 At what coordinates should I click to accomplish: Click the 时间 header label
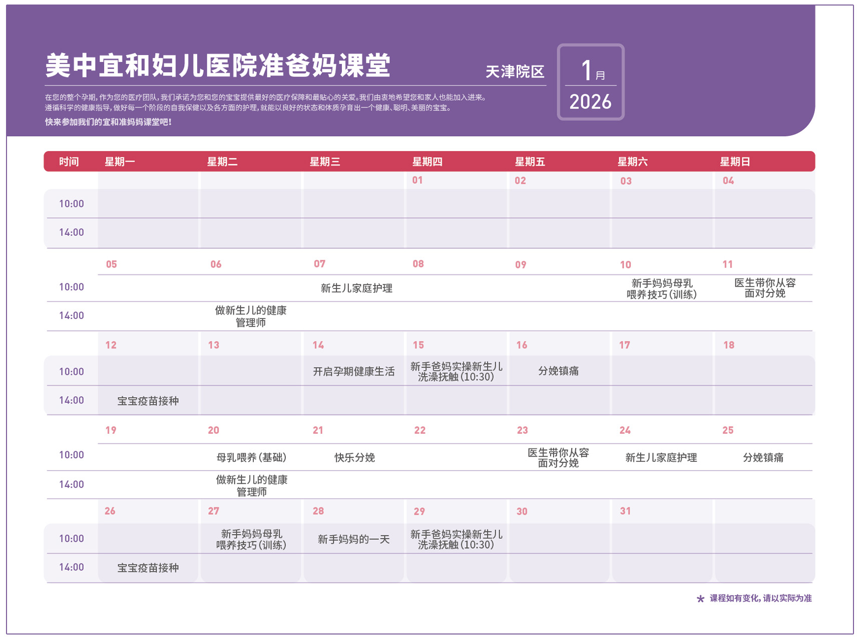click(69, 162)
